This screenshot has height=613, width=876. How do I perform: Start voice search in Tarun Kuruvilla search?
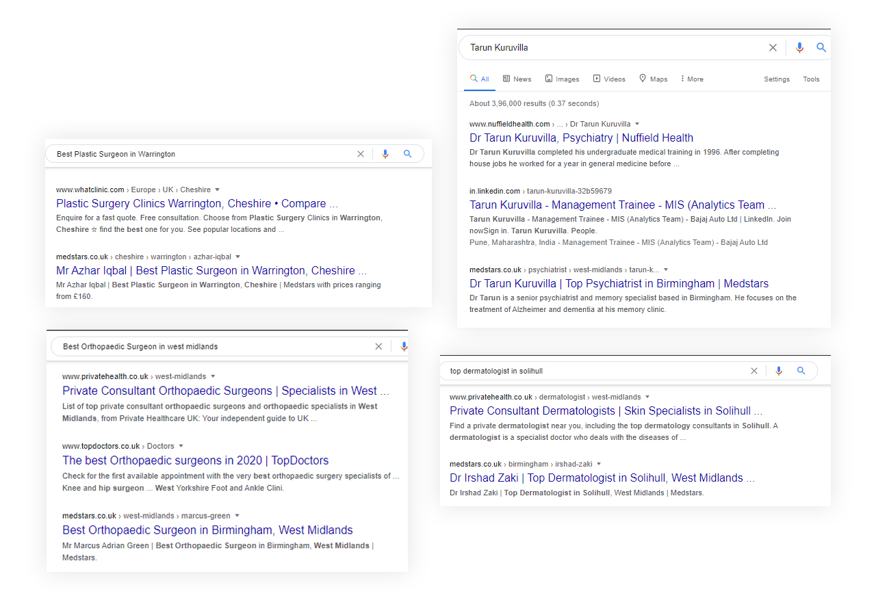tap(799, 48)
